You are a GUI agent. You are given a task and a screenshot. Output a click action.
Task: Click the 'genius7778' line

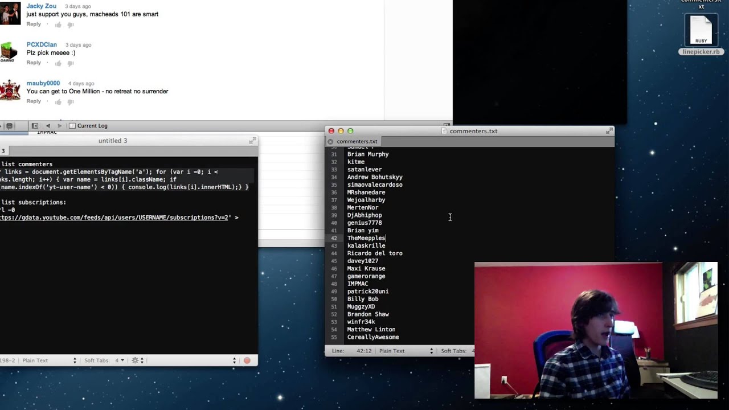click(x=364, y=223)
